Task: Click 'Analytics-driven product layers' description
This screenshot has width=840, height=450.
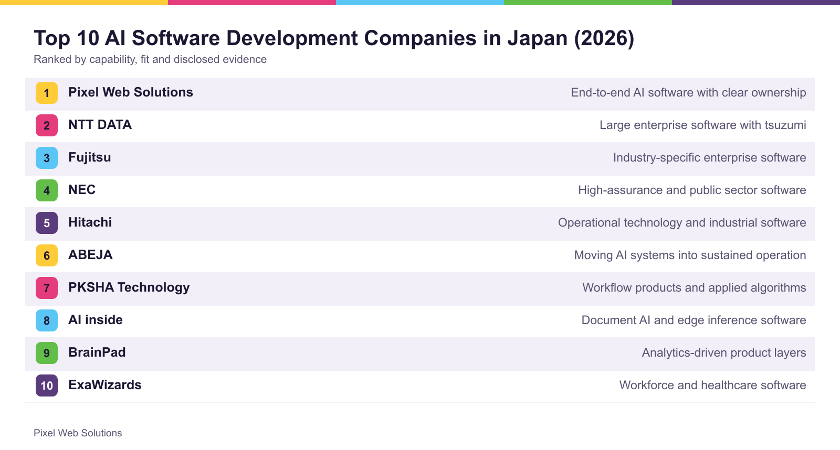Action: pos(724,353)
